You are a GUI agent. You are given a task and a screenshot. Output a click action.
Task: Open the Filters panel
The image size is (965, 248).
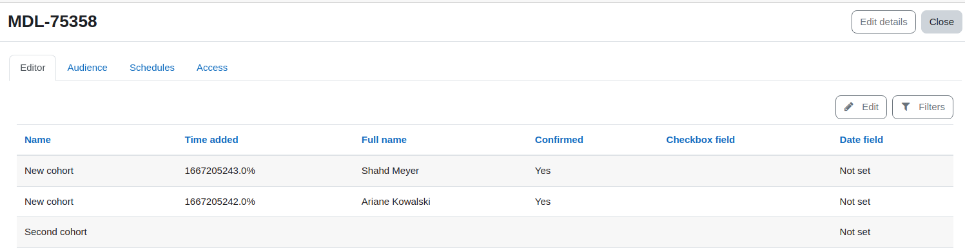pos(922,107)
